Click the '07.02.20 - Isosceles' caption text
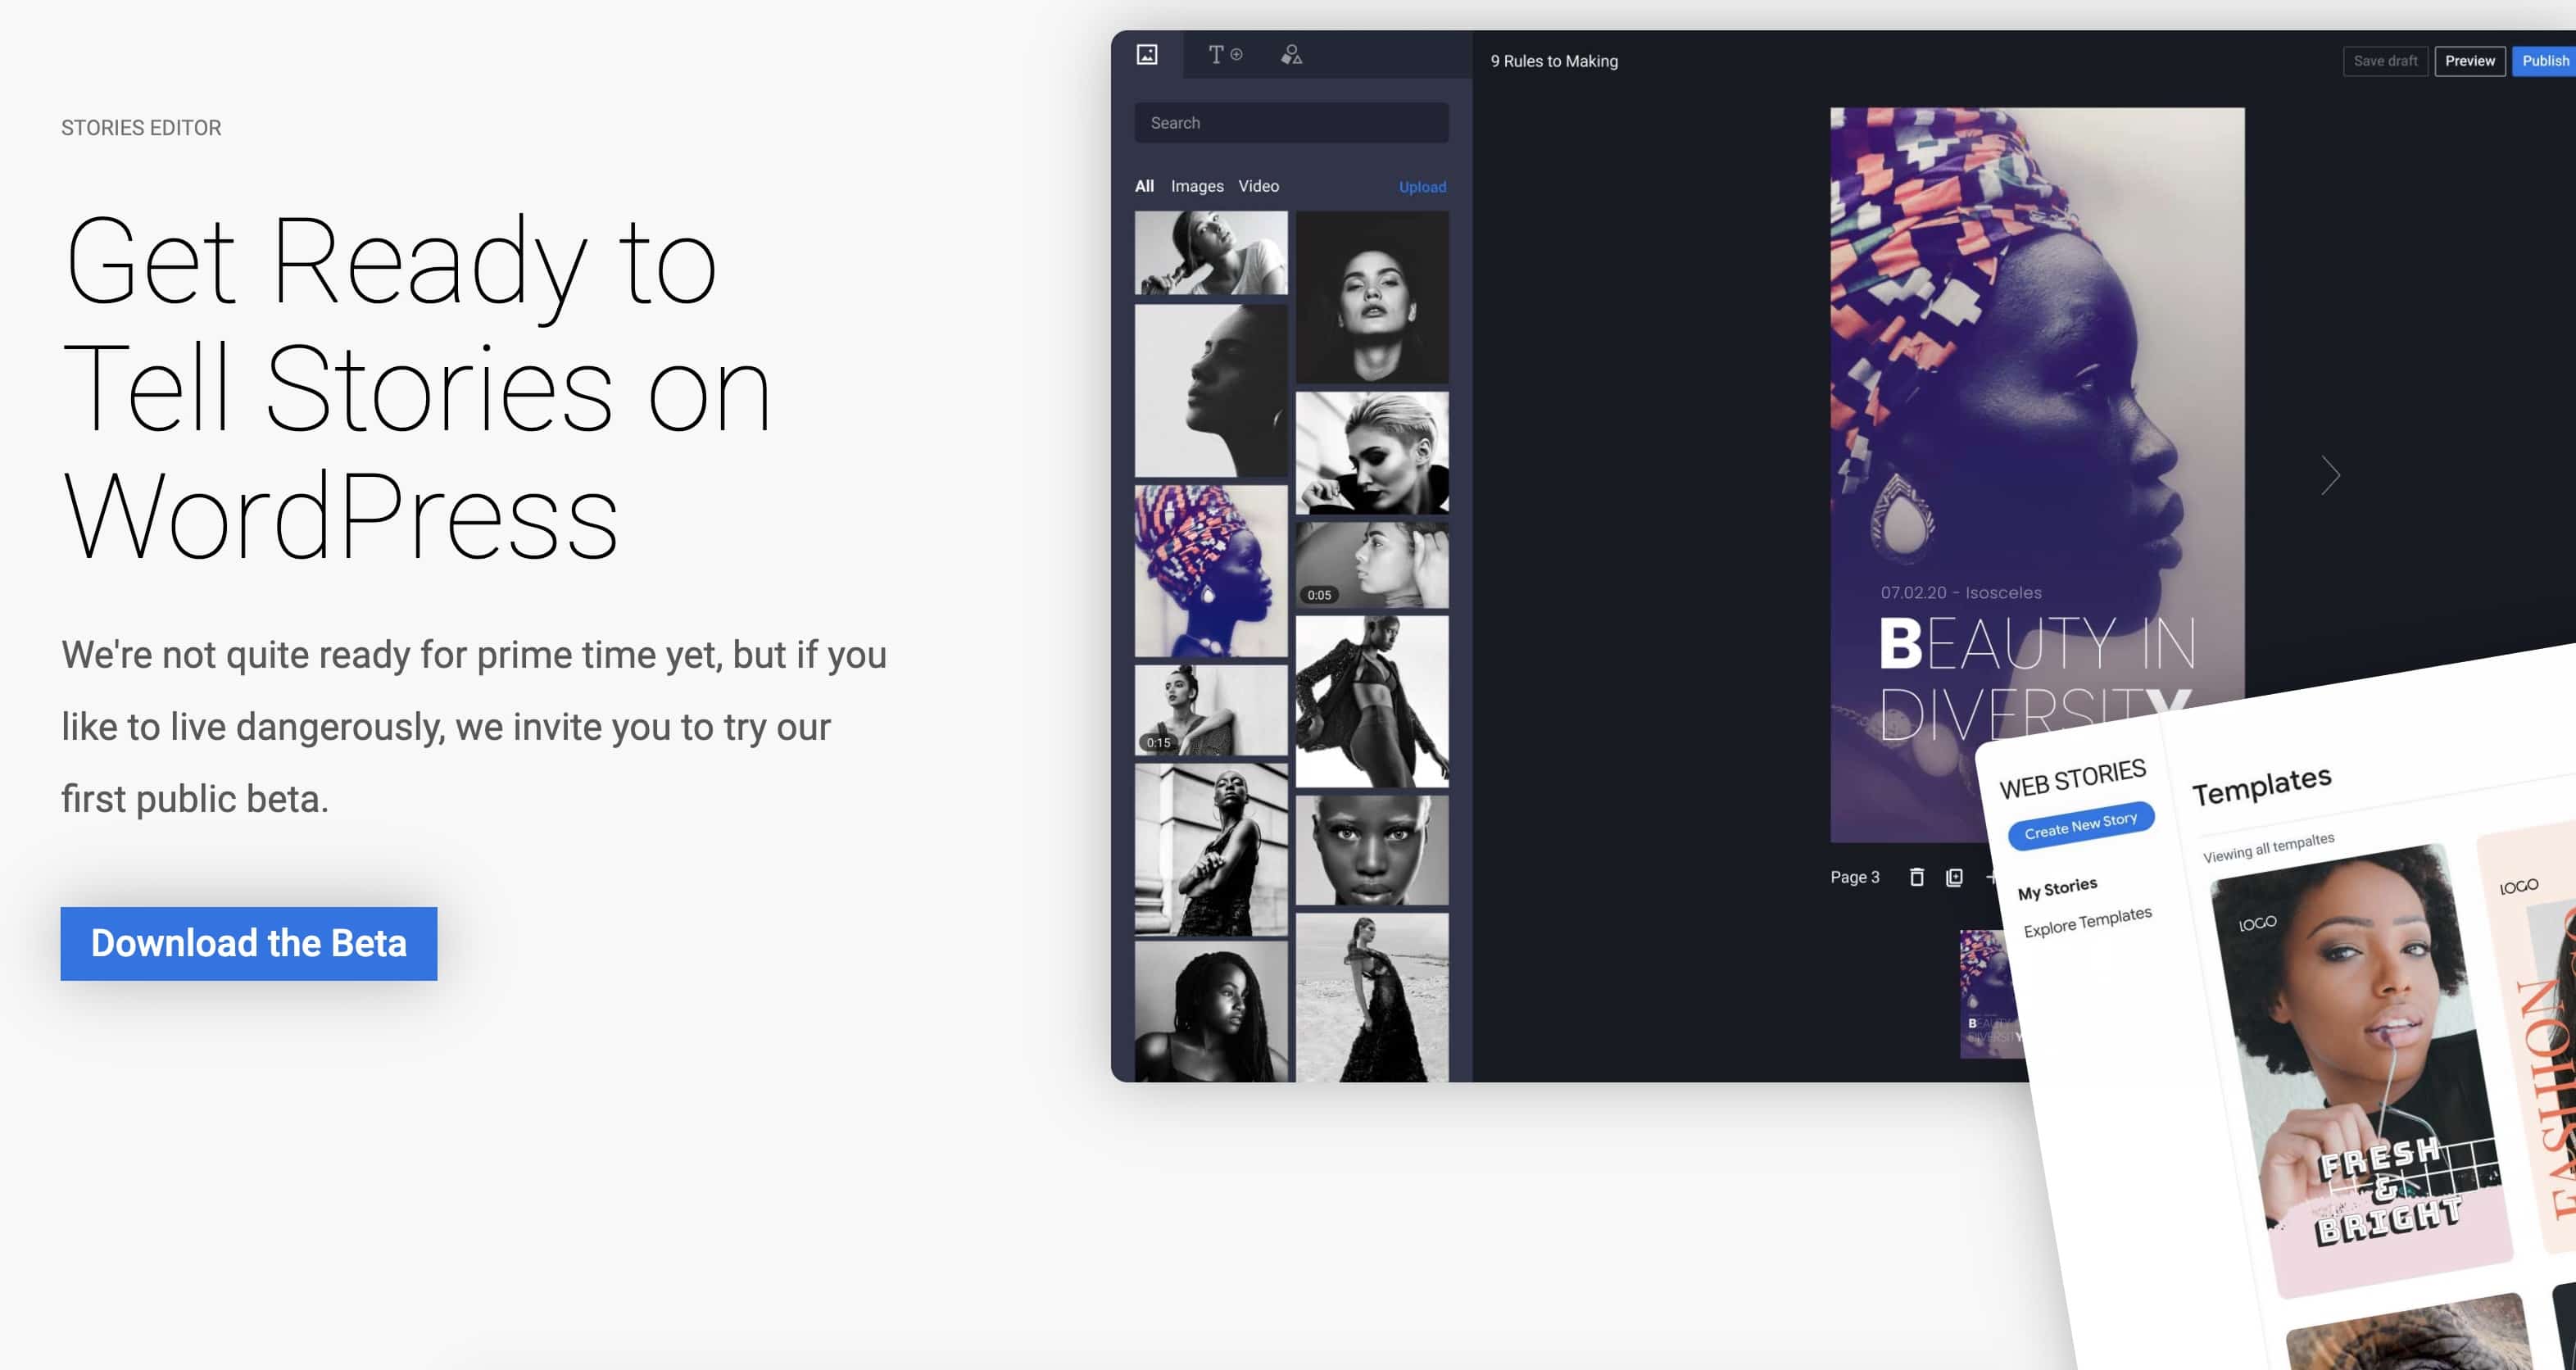This screenshot has height=1370, width=2576. click(x=1960, y=592)
